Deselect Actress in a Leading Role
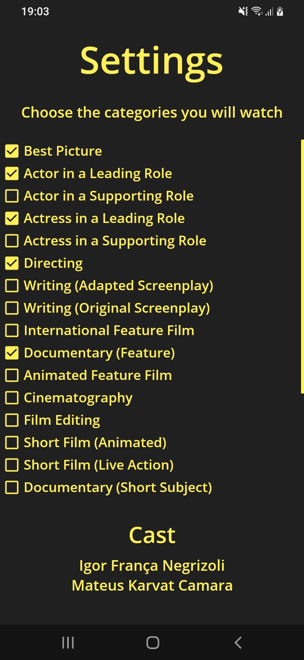This screenshot has height=660, width=304. (12, 218)
